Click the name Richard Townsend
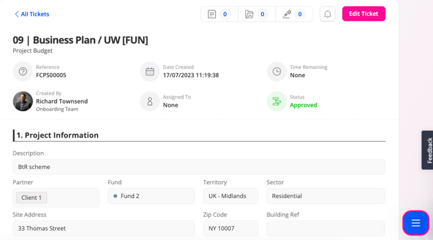 [x=62, y=101]
